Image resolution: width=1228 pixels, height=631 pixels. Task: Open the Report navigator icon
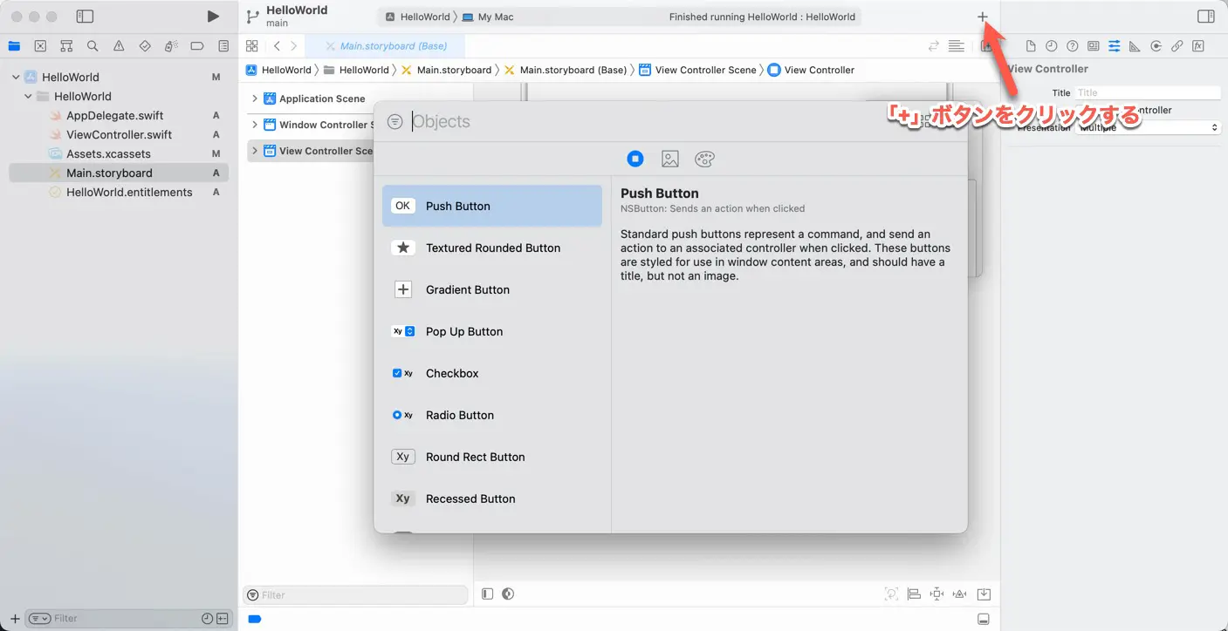pyautogui.click(x=223, y=46)
